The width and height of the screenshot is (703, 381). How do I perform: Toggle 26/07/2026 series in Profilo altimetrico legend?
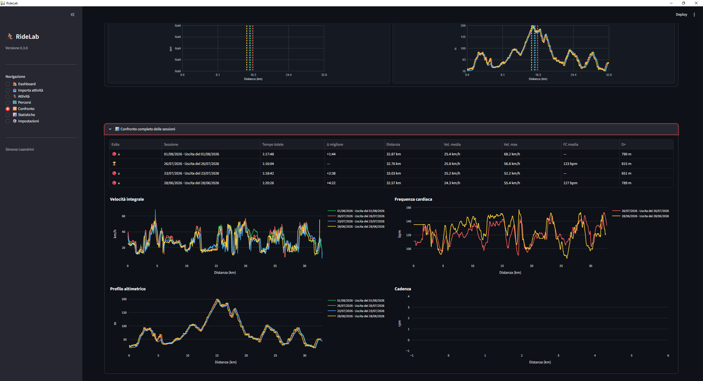[x=356, y=306]
